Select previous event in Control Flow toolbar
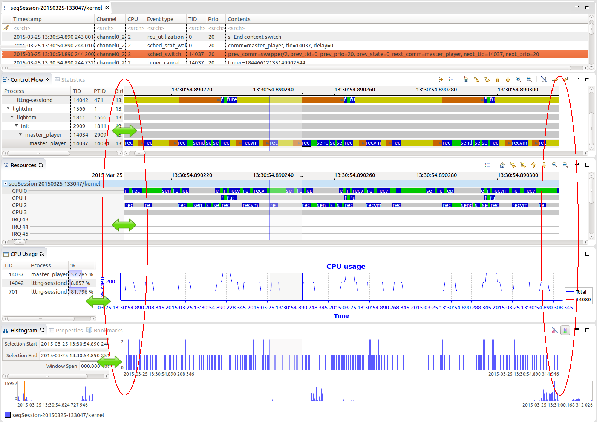This screenshot has height=422, width=597. (476, 79)
